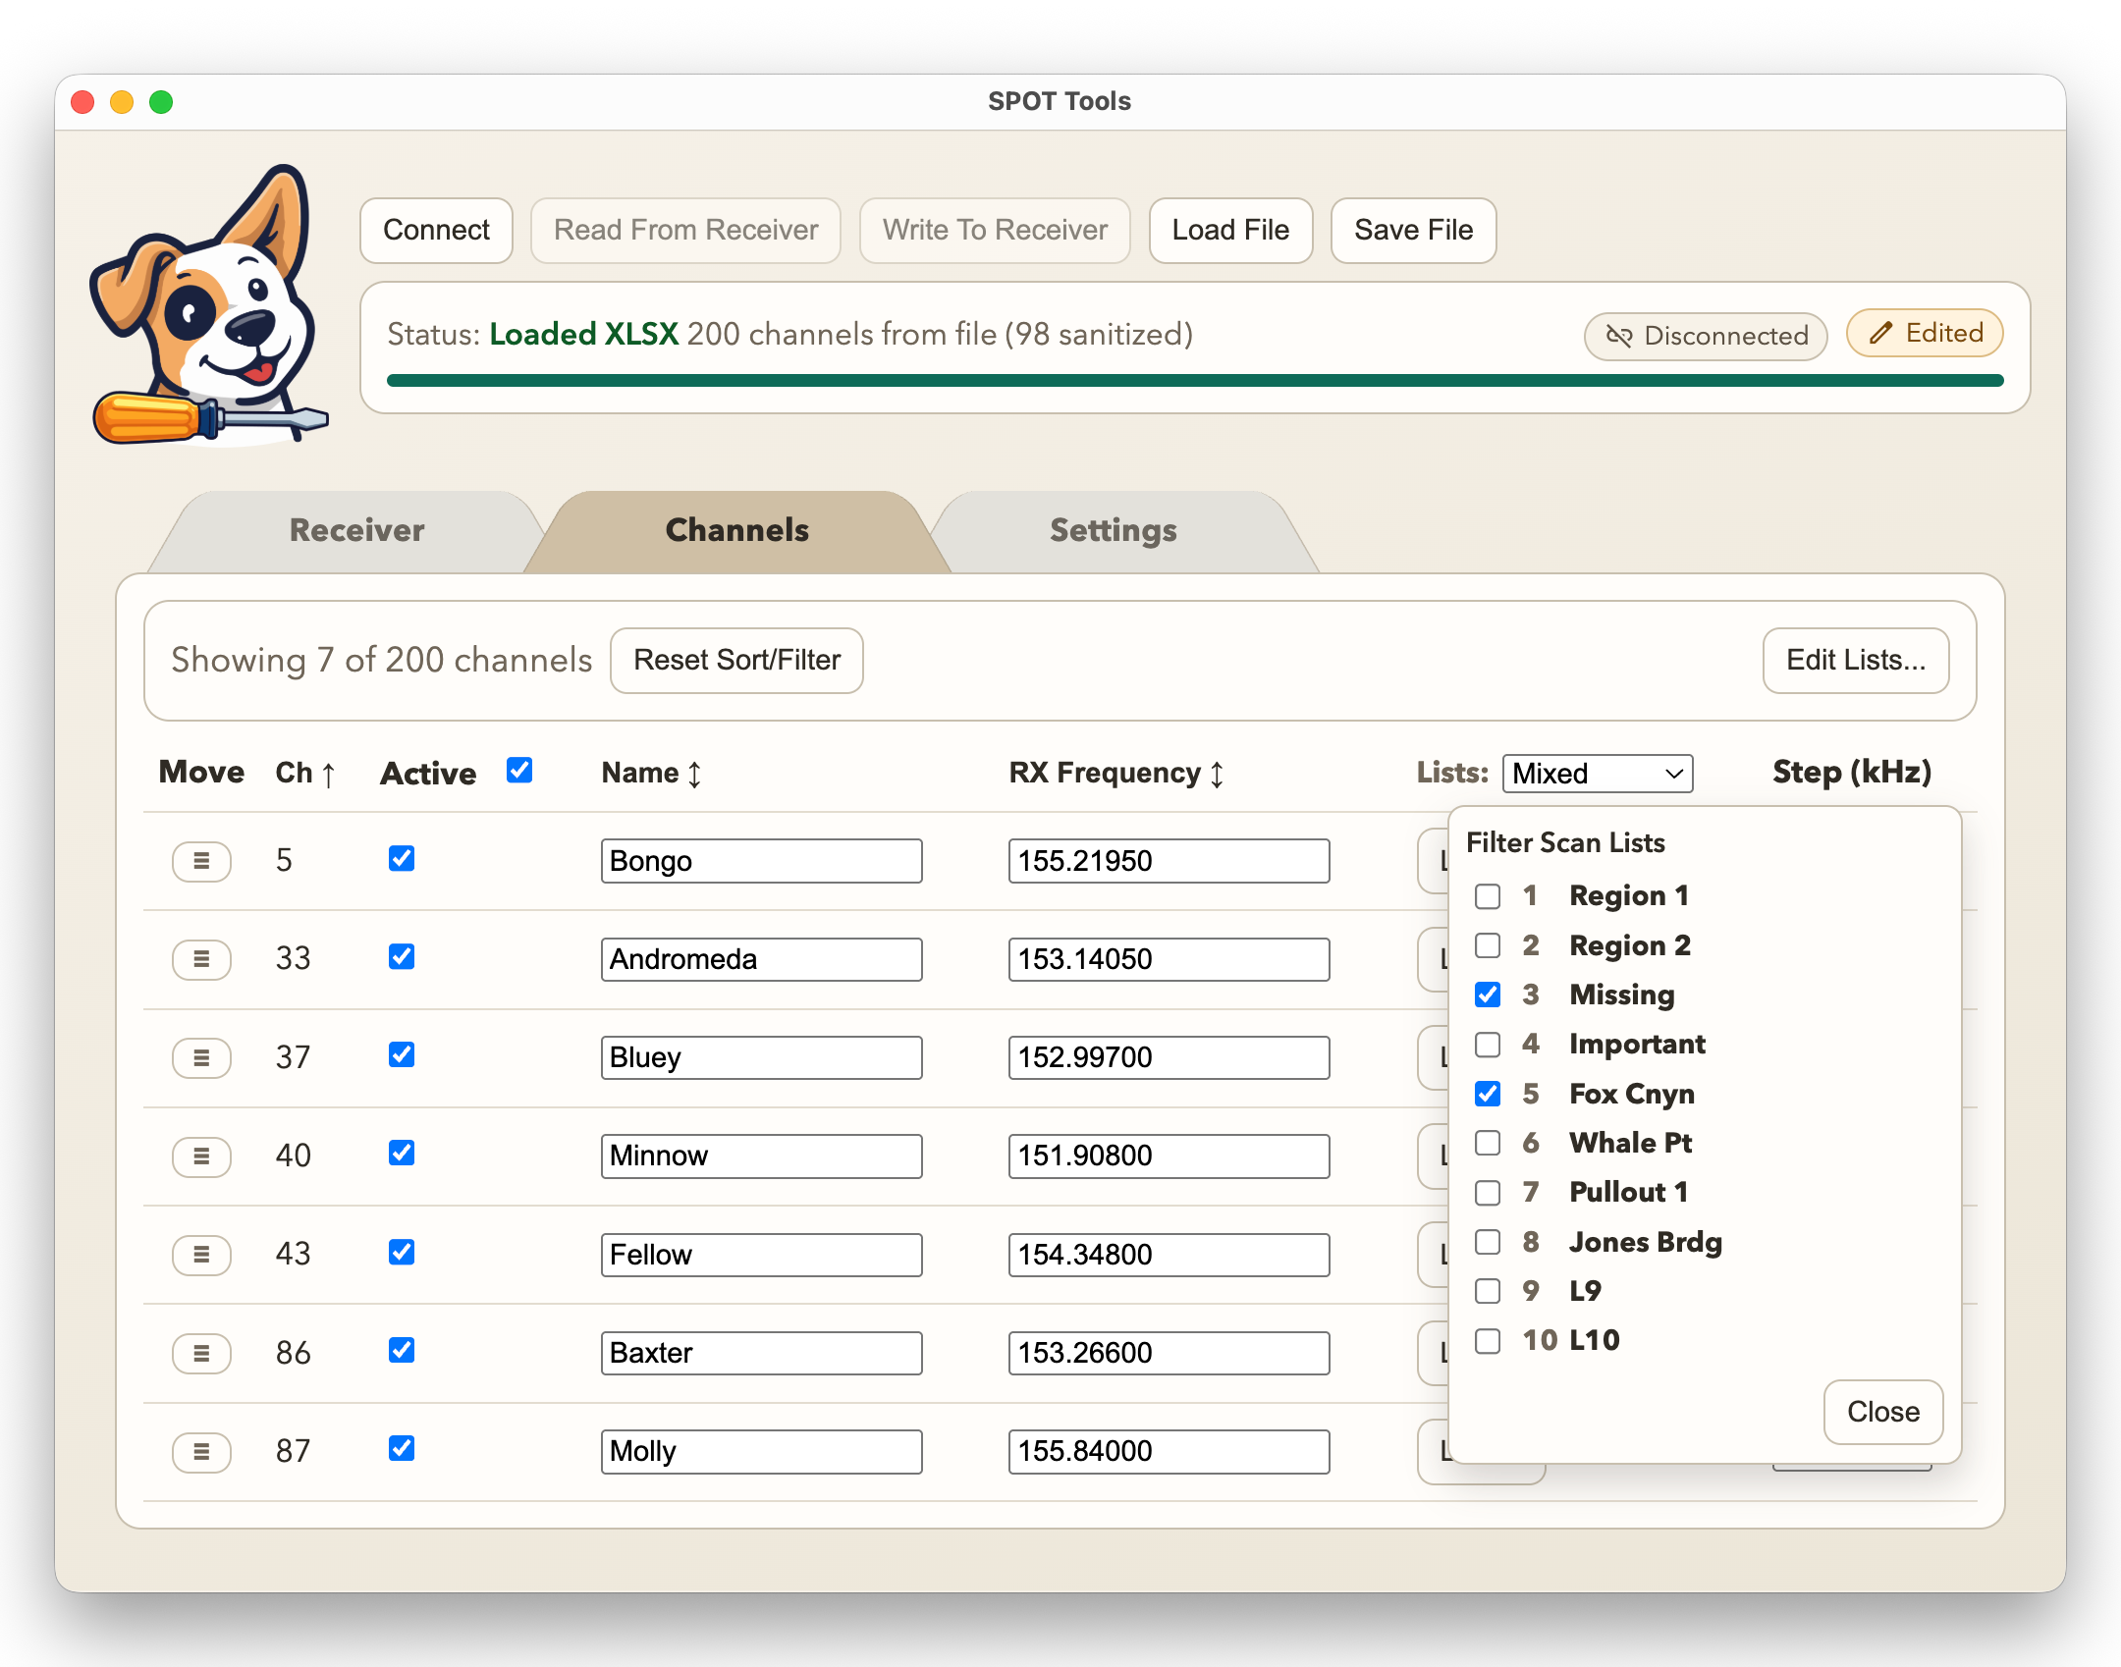Check Important scan list filter
The image size is (2121, 1667).
coord(1488,1045)
